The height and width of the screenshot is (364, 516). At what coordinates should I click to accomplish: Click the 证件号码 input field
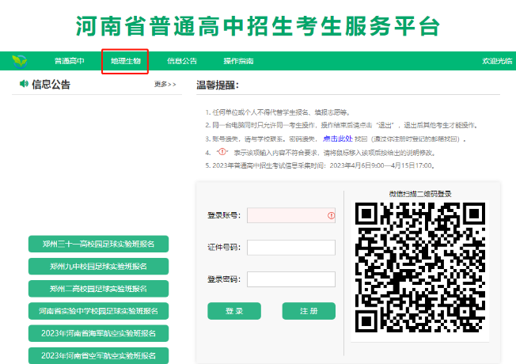click(x=291, y=248)
